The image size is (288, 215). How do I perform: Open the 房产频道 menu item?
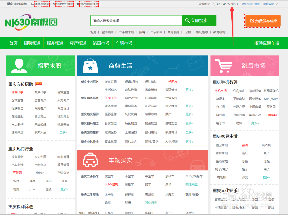click(78, 42)
